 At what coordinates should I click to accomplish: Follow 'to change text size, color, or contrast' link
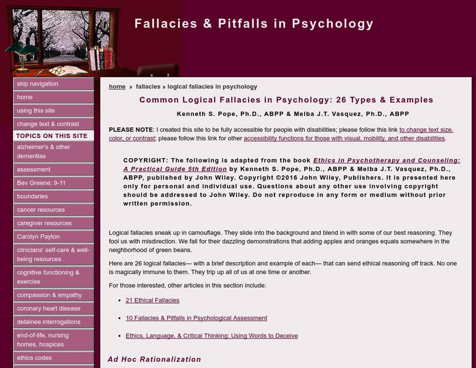tap(426, 130)
